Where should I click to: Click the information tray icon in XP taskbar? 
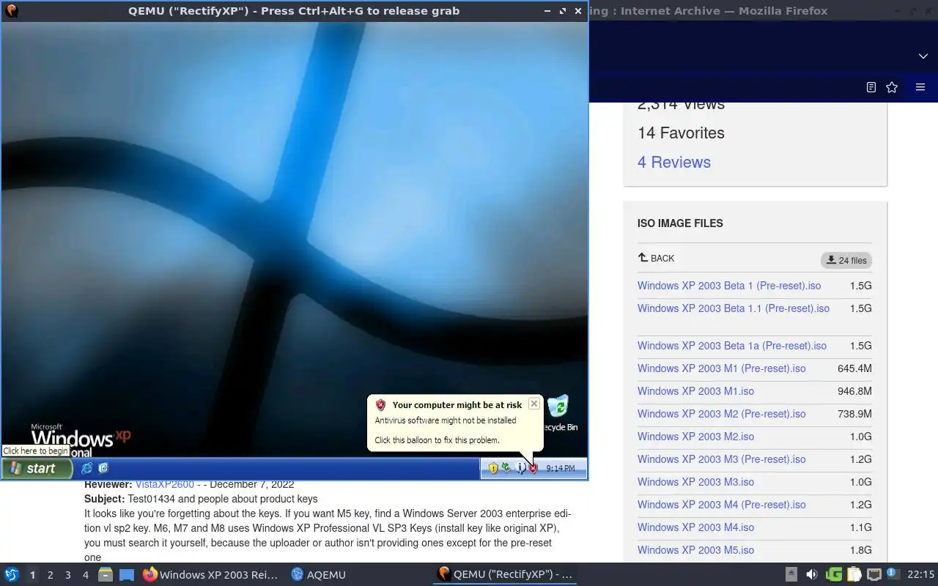click(x=520, y=468)
